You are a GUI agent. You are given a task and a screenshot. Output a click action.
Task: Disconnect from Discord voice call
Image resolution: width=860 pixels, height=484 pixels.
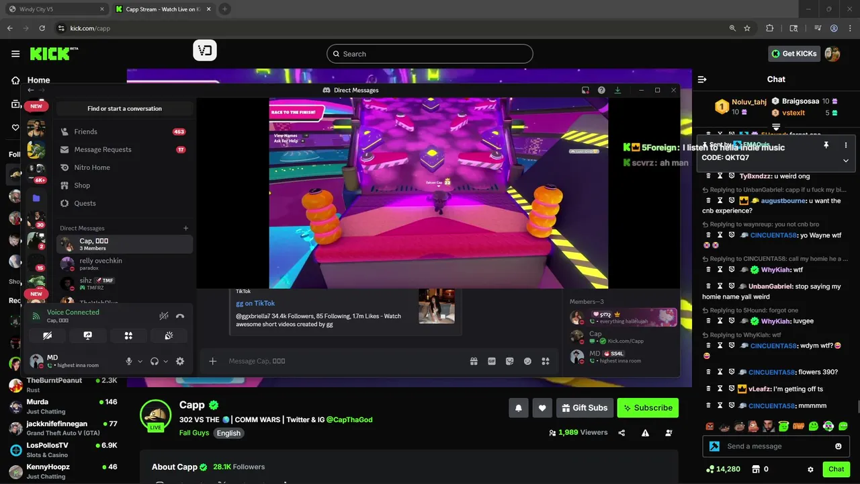pyautogui.click(x=180, y=316)
